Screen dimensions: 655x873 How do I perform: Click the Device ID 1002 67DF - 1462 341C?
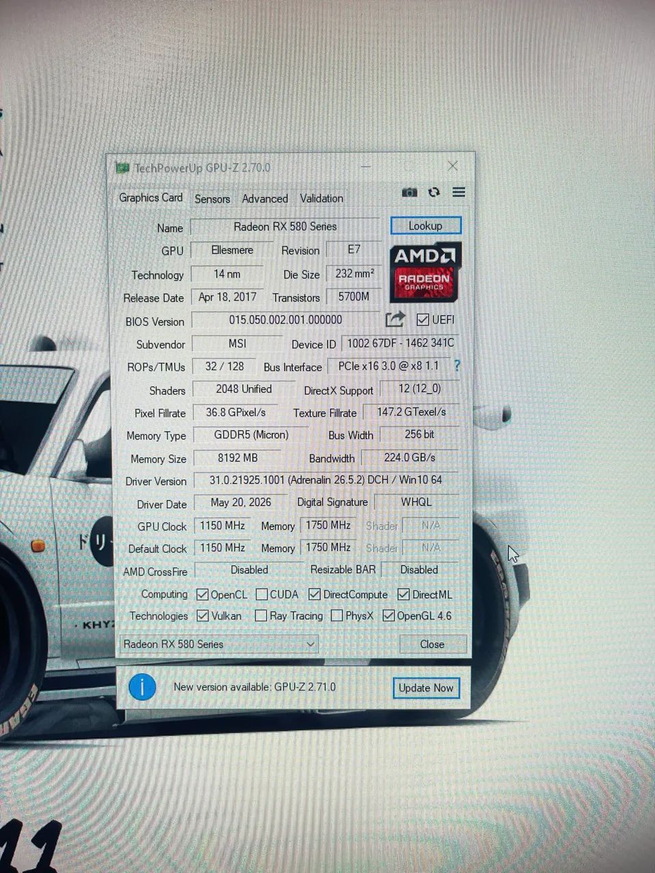click(x=400, y=343)
